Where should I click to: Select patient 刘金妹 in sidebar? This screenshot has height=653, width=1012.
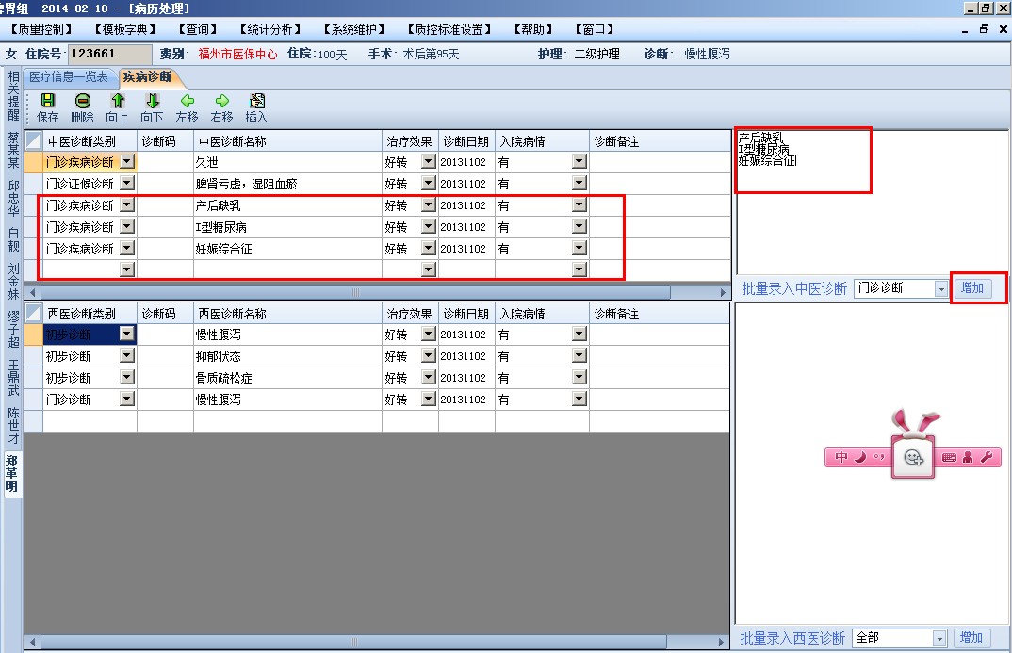tap(12, 282)
